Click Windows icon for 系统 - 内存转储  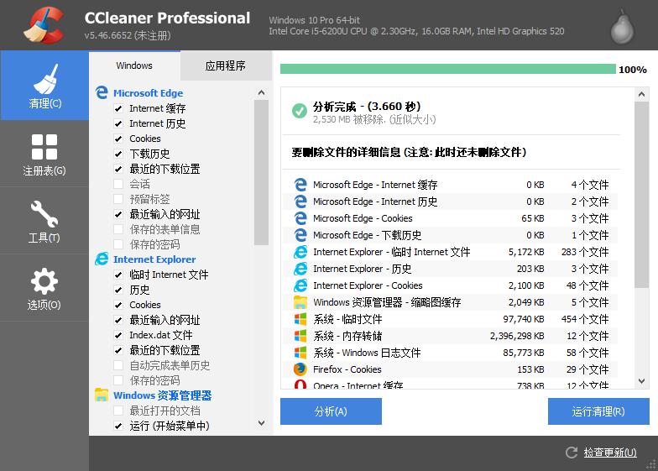click(300, 336)
